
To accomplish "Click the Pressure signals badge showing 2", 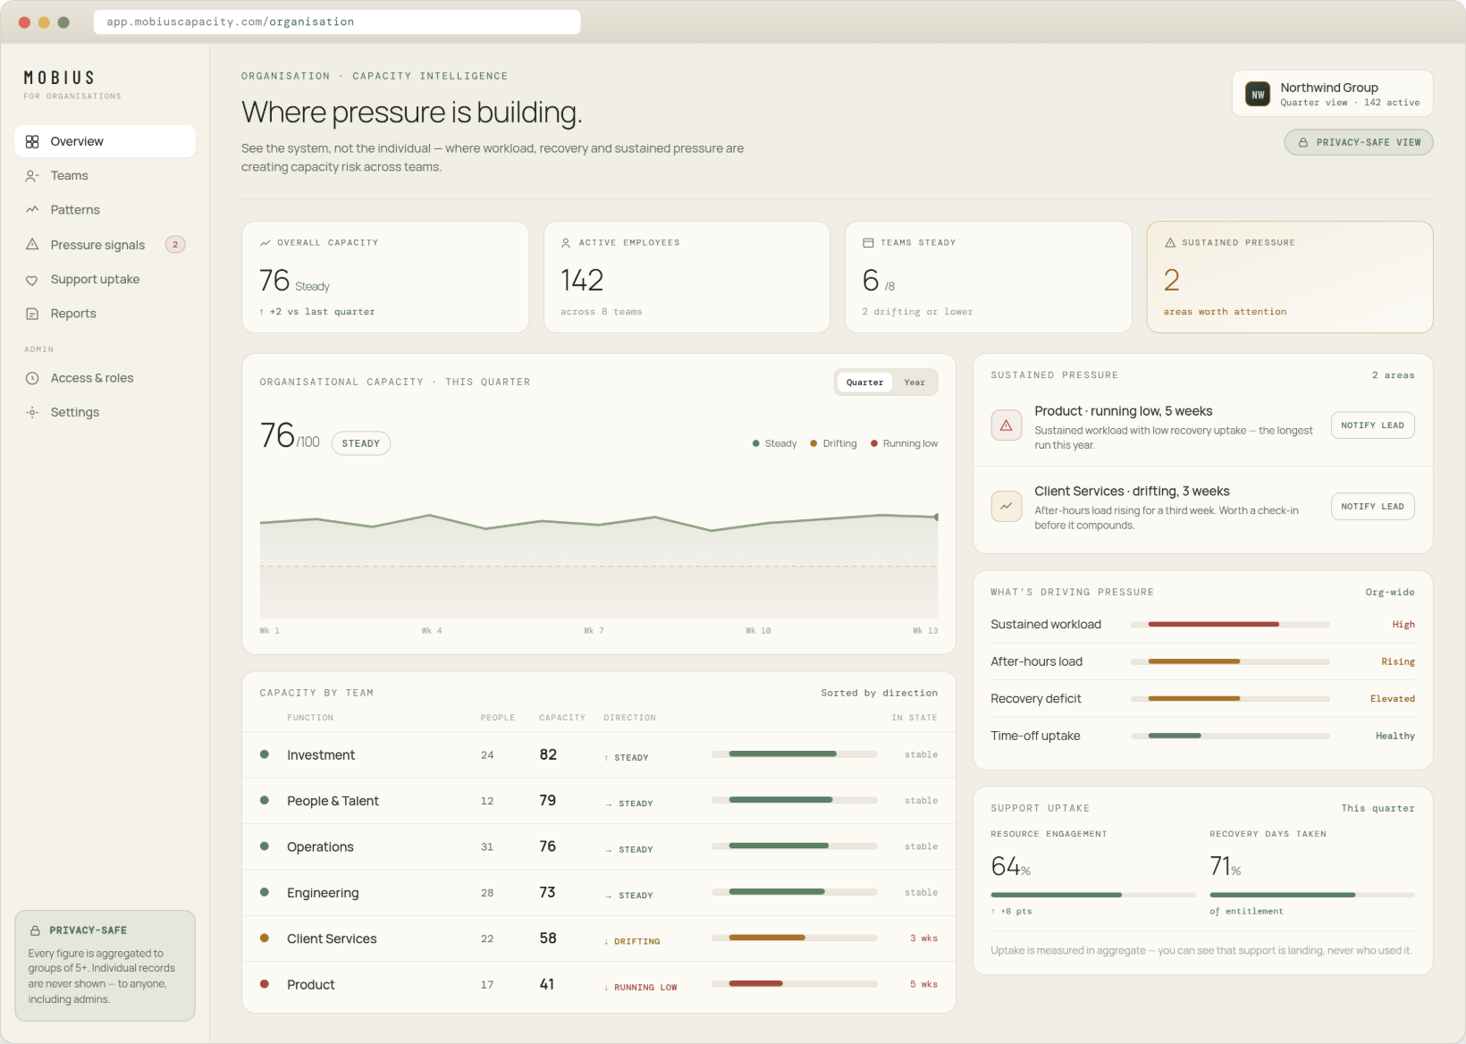I will [175, 245].
